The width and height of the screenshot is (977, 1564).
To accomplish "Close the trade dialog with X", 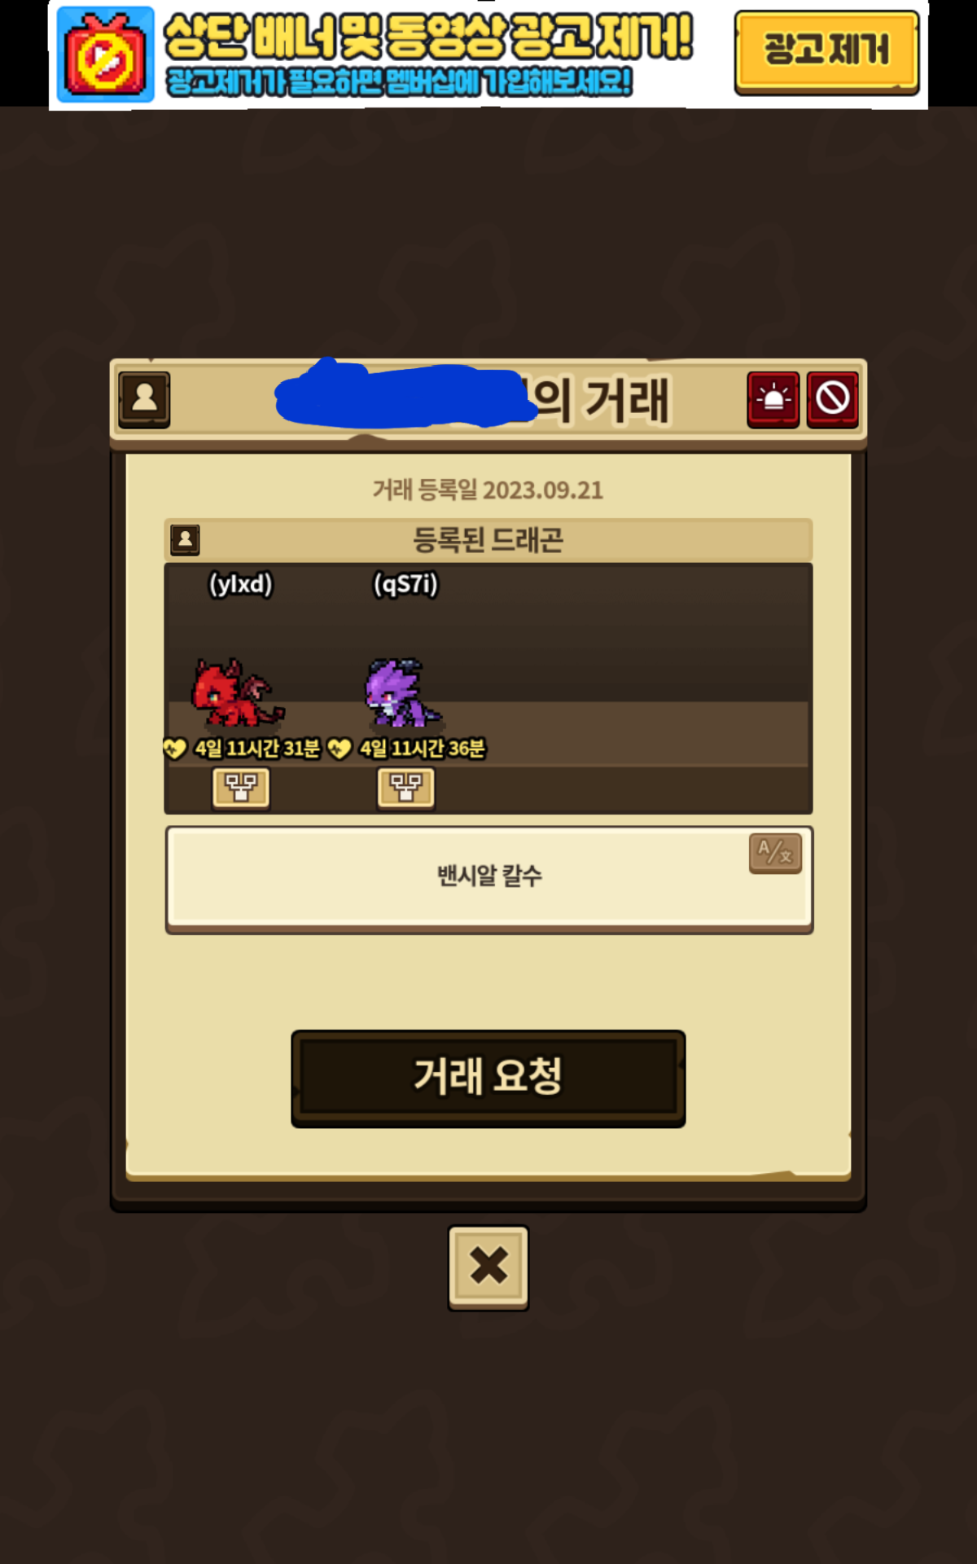I will (488, 1267).
